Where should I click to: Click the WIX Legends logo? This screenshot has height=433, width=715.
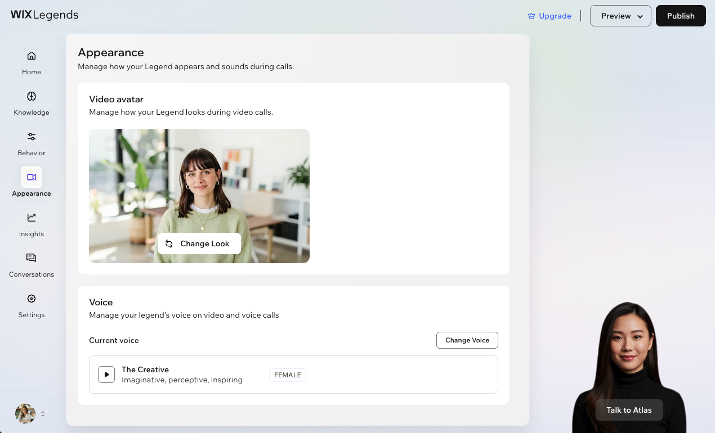click(x=44, y=15)
